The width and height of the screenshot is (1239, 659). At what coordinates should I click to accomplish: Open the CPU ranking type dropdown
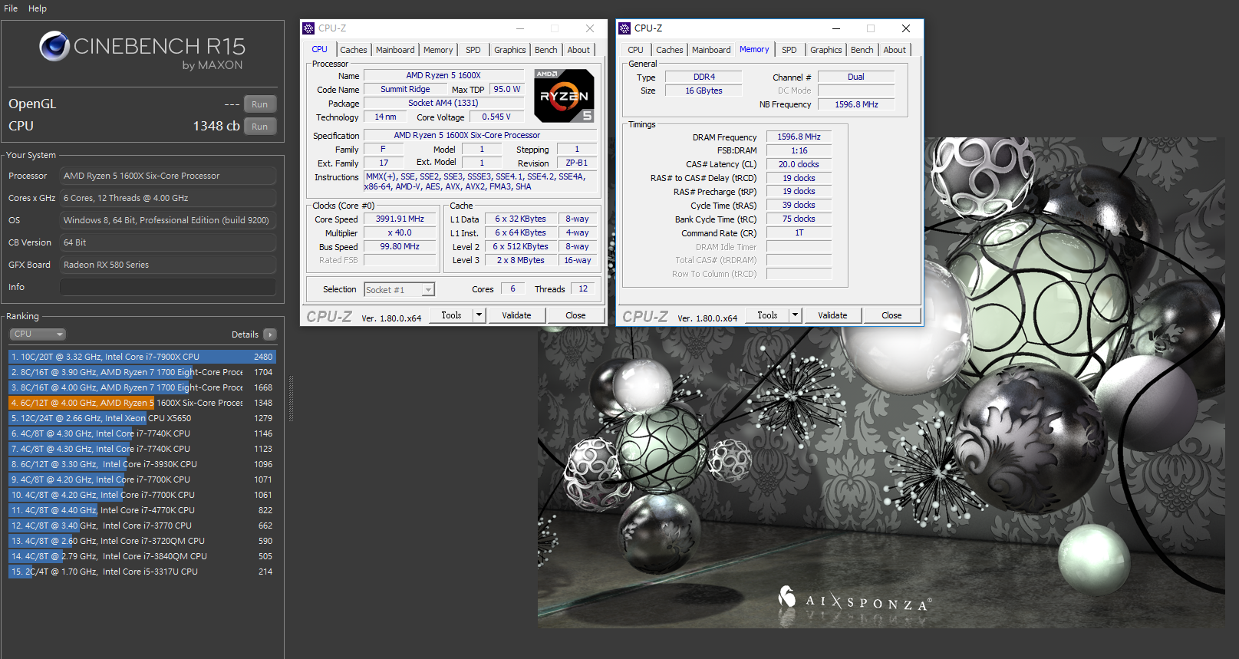click(x=38, y=334)
